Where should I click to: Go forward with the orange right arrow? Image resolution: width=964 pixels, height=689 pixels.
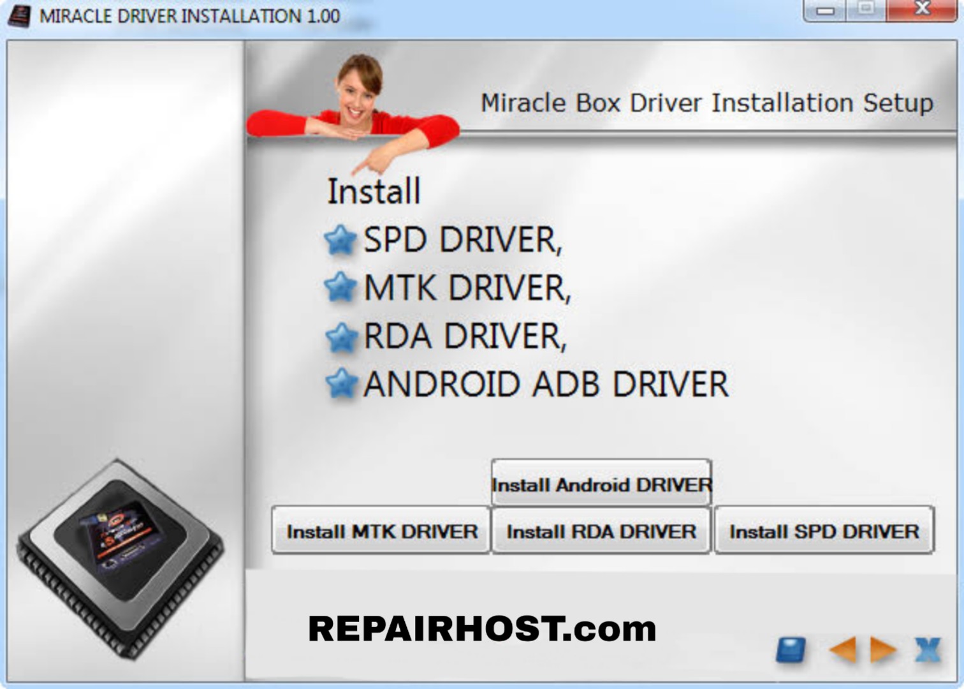[x=884, y=650]
